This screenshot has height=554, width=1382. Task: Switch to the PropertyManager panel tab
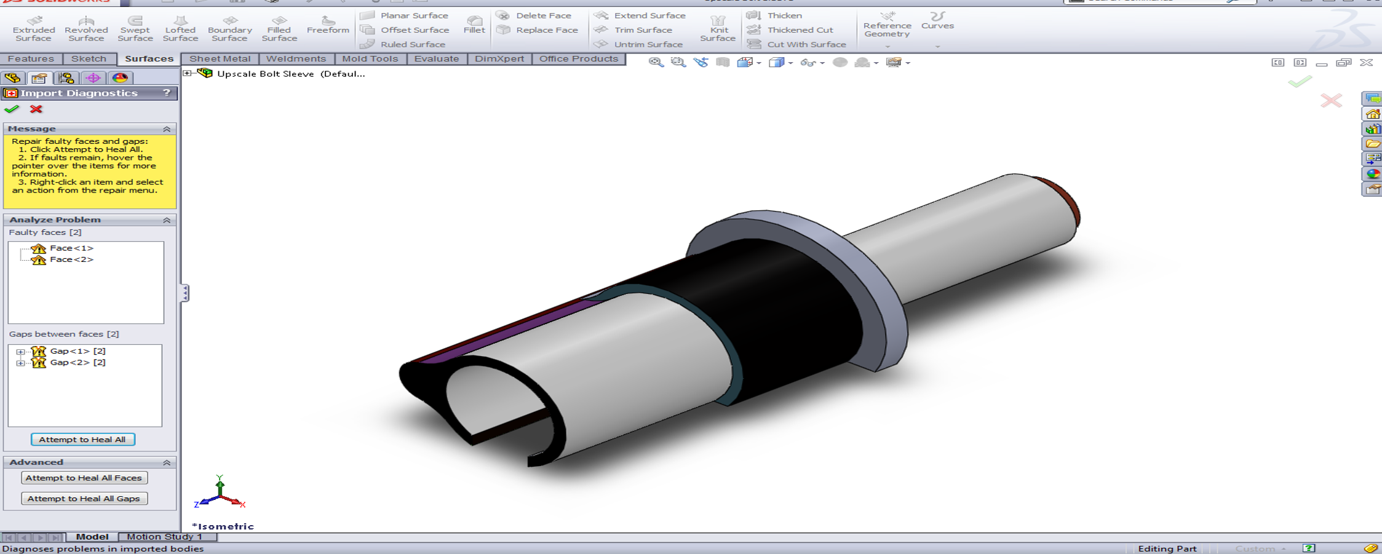pyautogui.click(x=39, y=77)
